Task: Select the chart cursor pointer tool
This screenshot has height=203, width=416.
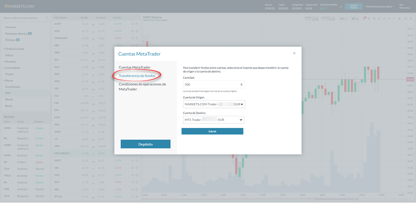Action: [x=394, y=19]
